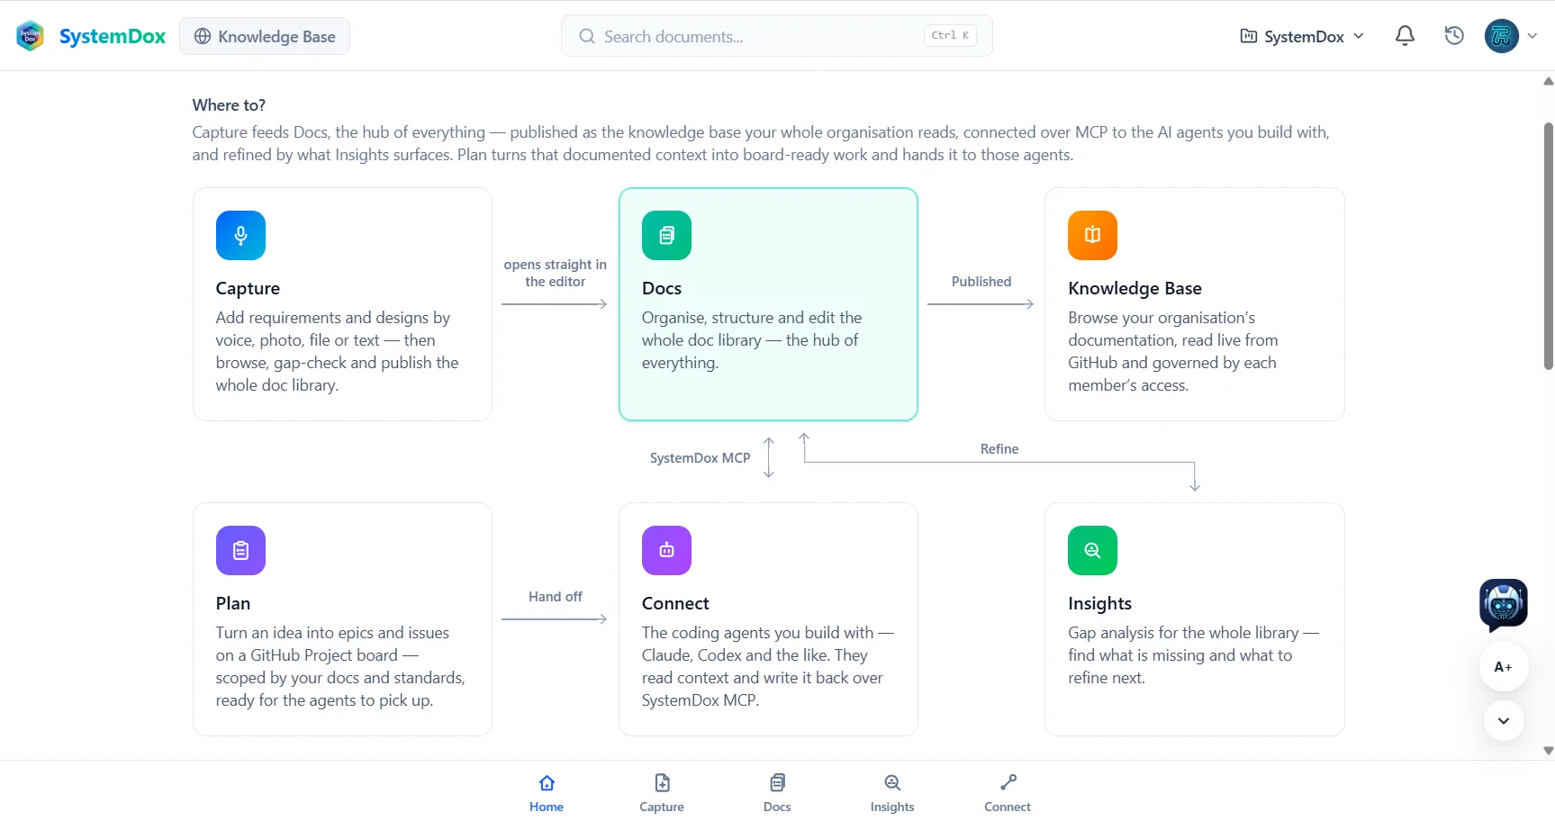Open the AI assistant robot chat bubble
Screen dimensions: 1555x821
pos(1504,604)
